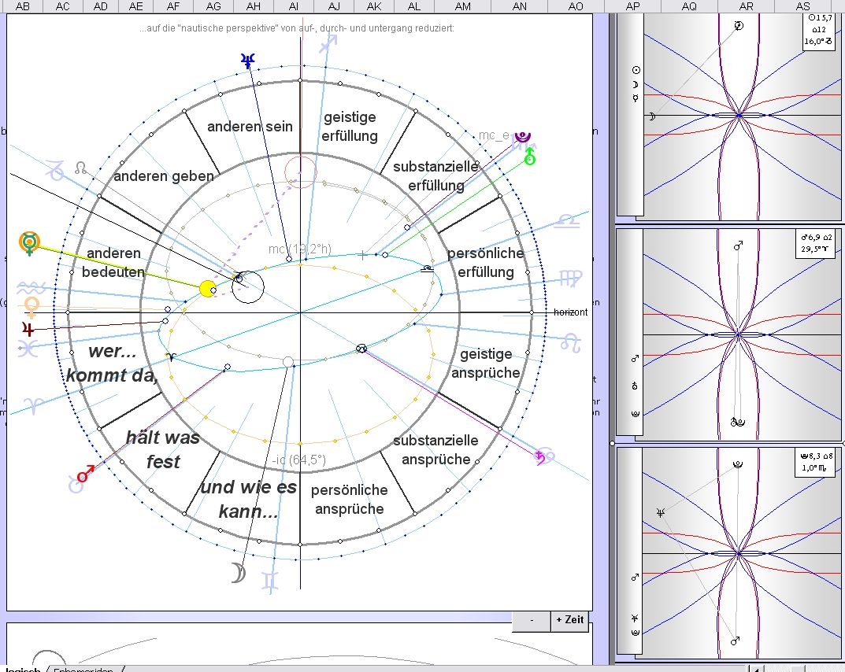Click the Gemini sign symbol at chart bottom
845x672 pixels.
(x=269, y=582)
